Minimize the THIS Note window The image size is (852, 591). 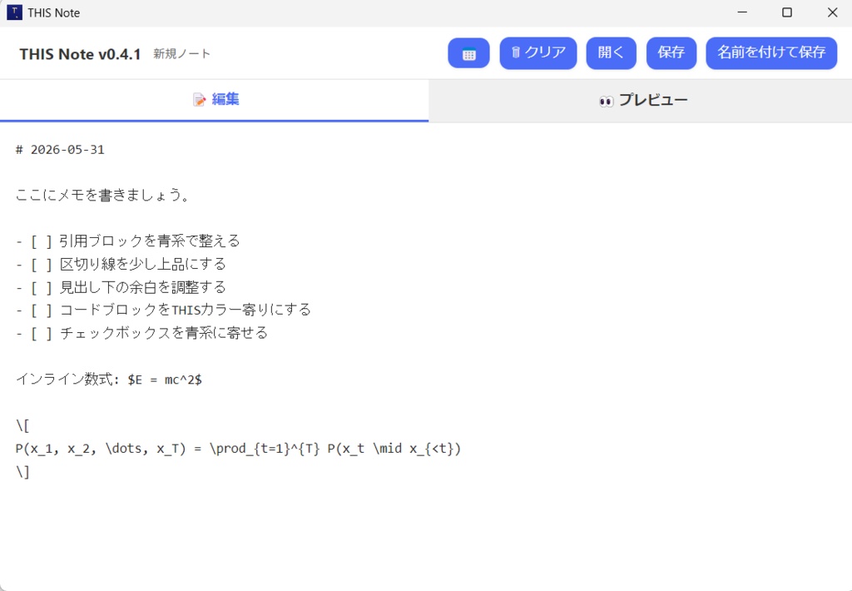click(742, 12)
